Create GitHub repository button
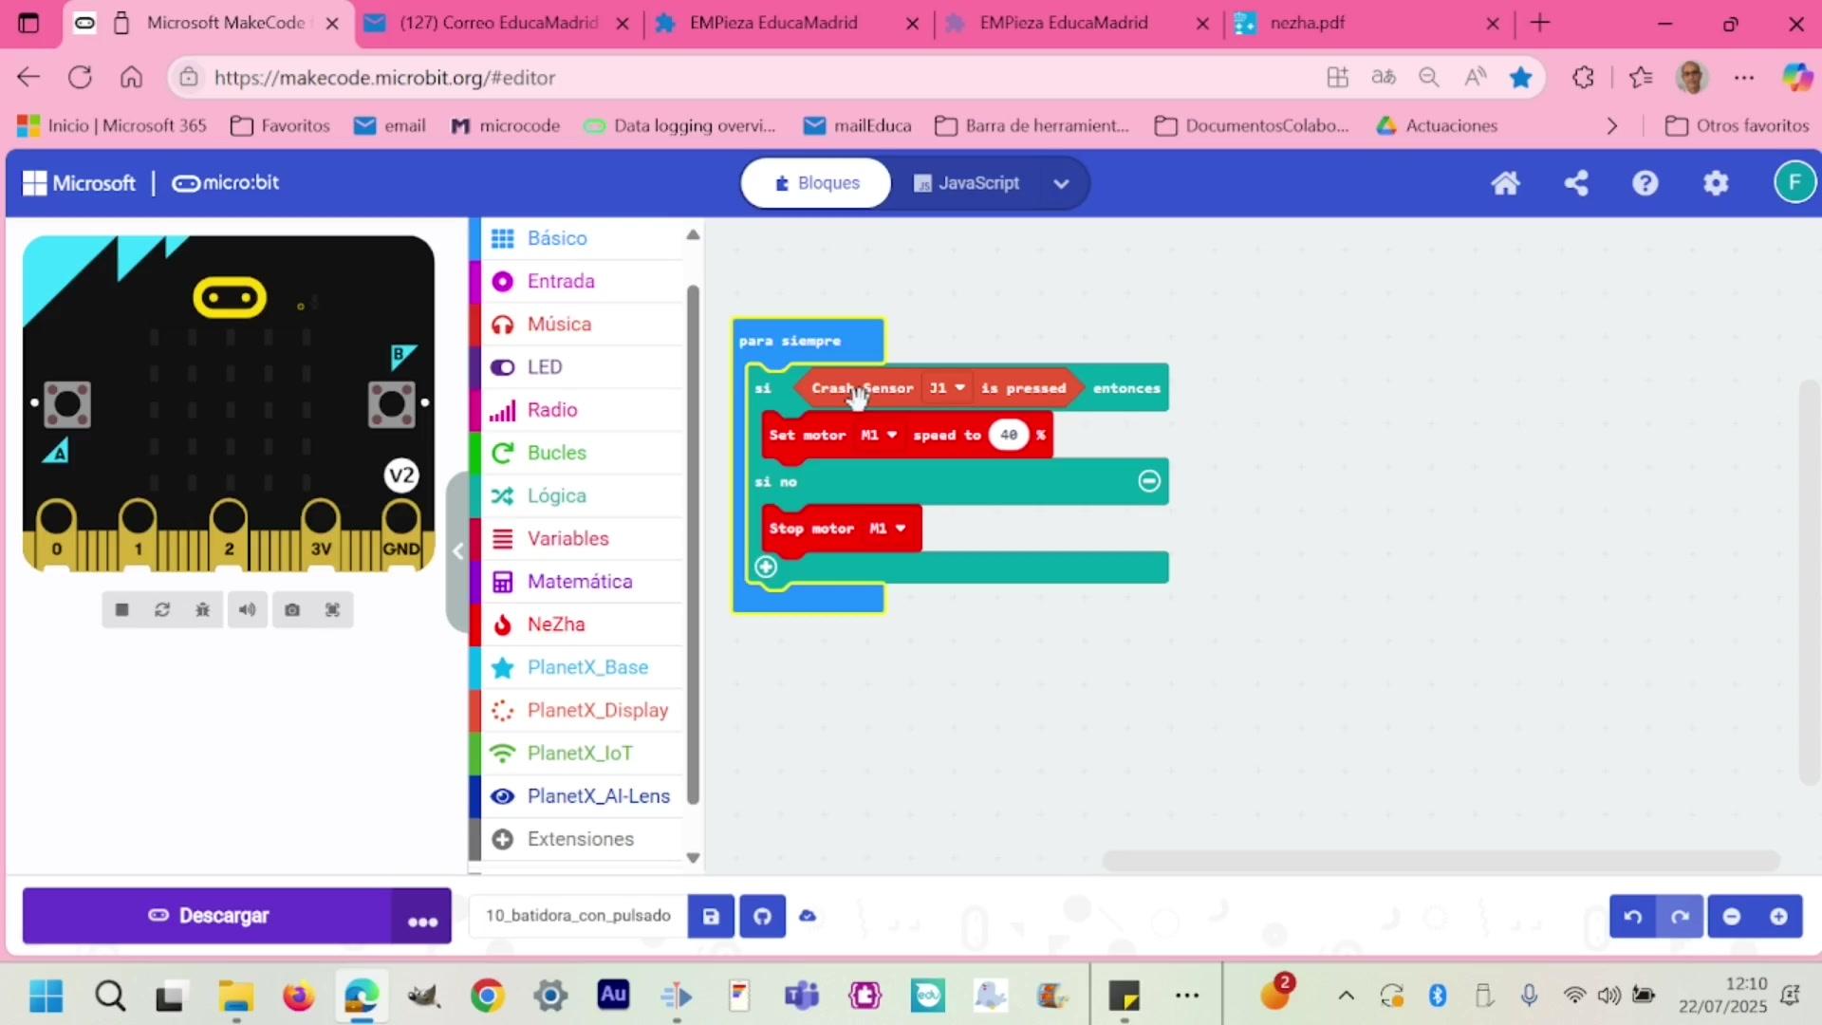The width and height of the screenshot is (1822, 1025). pos(762,916)
